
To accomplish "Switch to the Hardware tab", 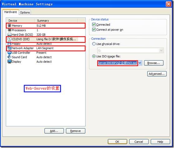I will tap(11, 12).
